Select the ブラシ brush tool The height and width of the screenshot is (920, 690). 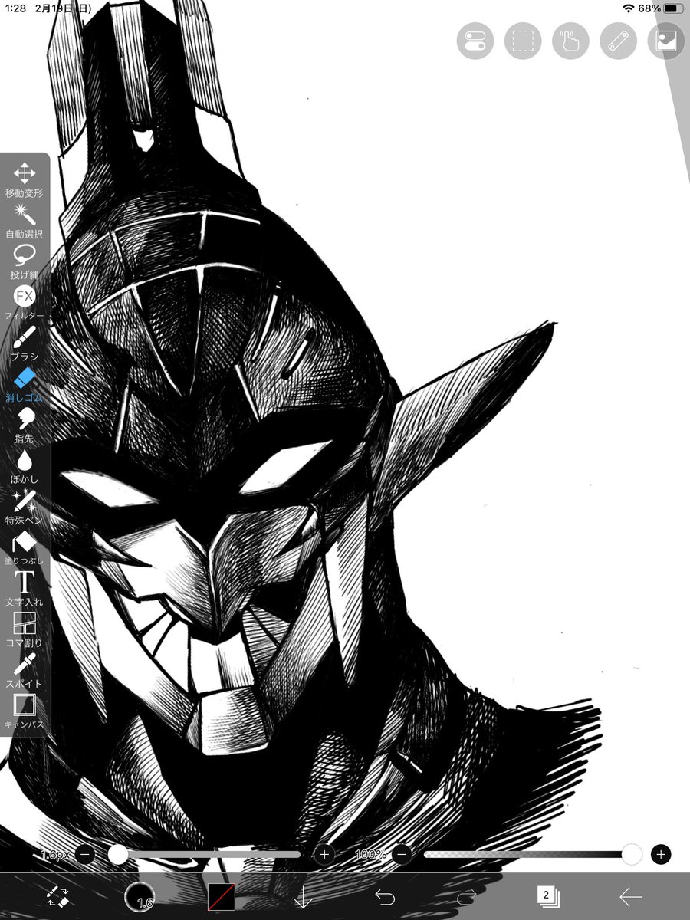(25, 342)
